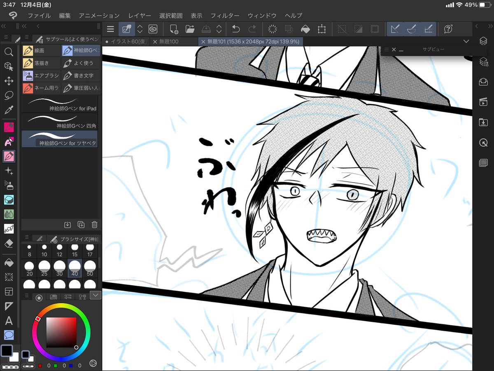Select the Eyedropper tool
The image size is (494, 371).
coord(9,110)
